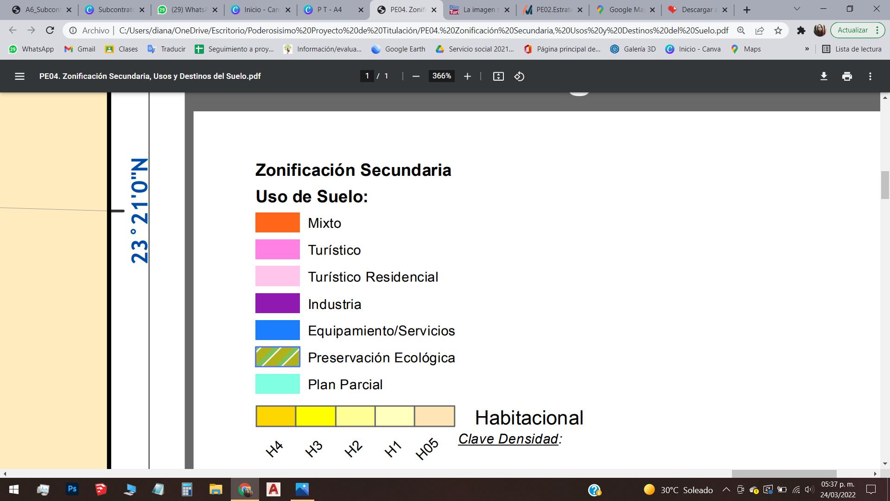Screen dimensions: 890x501
Task: Click the vertical scrollbar thumb
Action: pyautogui.click(x=885, y=185)
